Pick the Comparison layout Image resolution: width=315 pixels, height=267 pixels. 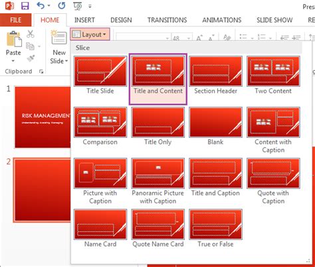[100, 127]
